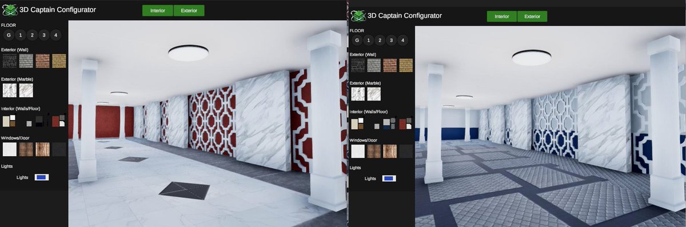
Task: Select the brown wood door material in right configurator
Action: click(x=374, y=151)
